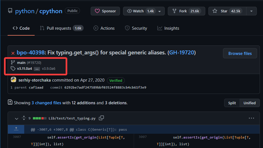
Task: Click the failed status X icon
Action: coord(13,53)
